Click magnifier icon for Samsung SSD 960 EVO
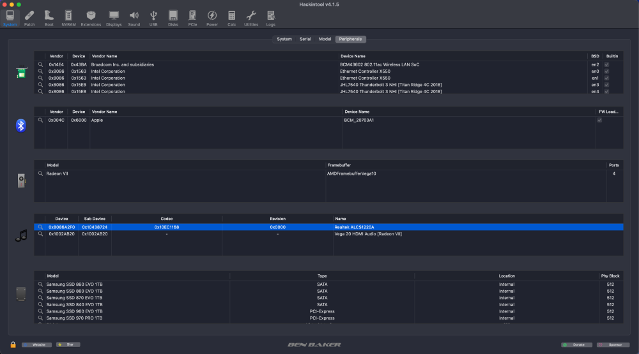The height and width of the screenshot is (354, 639). [40, 311]
